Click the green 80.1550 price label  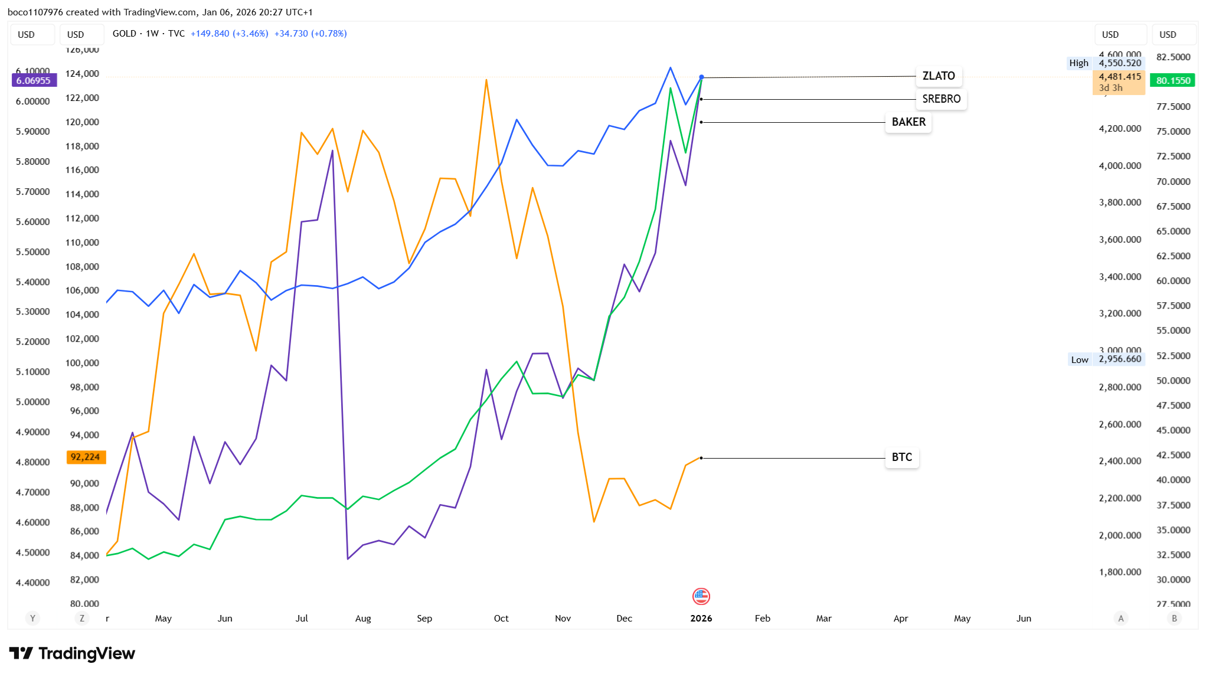(1172, 80)
